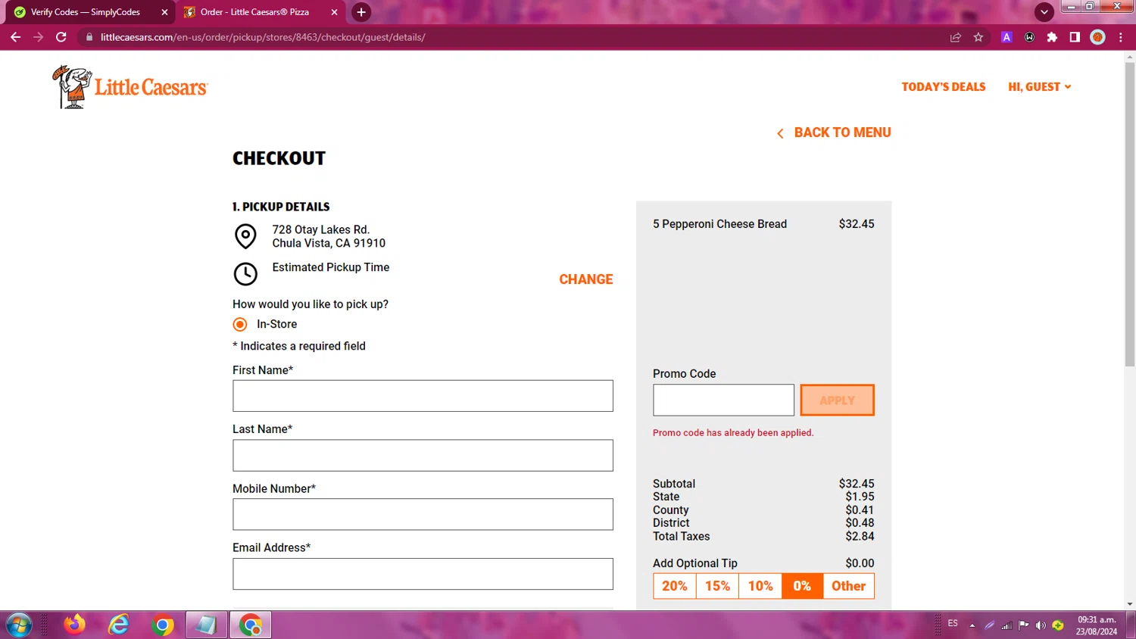Click the First Name input field
The height and width of the screenshot is (639, 1136).
pos(423,396)
